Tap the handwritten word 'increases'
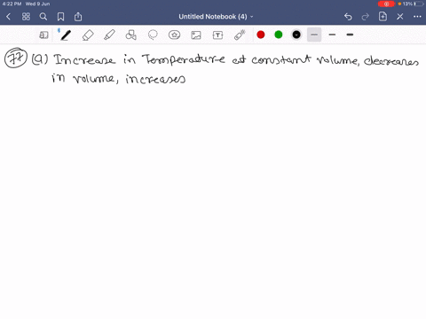426x319 pixels. pos(155,79)
